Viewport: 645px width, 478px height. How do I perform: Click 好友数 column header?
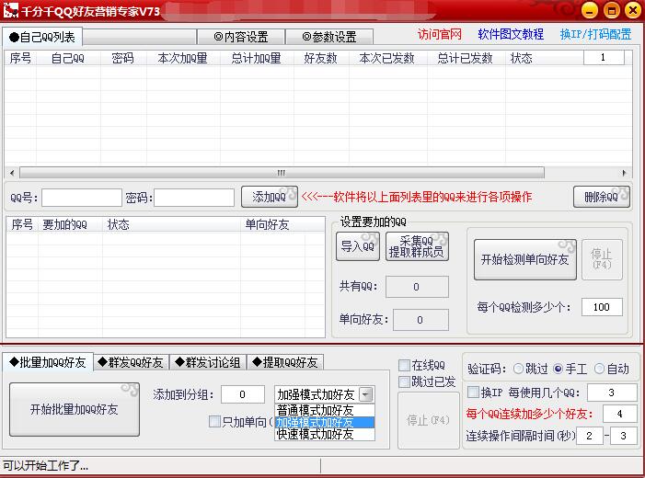click(321, 58)
